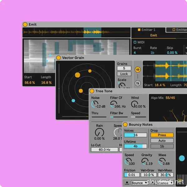Click the orange waveform view icon
The image size is (187, 187).
[137, 70]
